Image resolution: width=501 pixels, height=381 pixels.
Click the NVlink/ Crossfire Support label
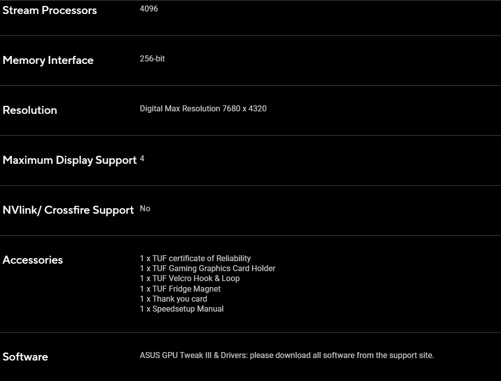[x=68, y=210]
